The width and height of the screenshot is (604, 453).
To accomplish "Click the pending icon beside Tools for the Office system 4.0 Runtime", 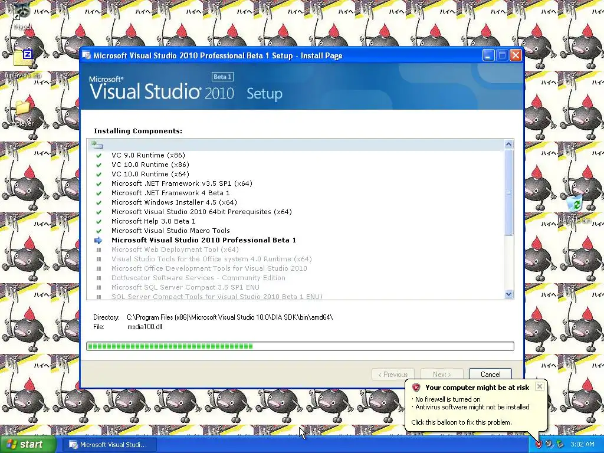I will pos(99,260).
